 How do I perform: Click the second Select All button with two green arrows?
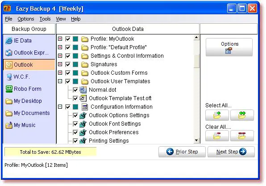(242, 115)
